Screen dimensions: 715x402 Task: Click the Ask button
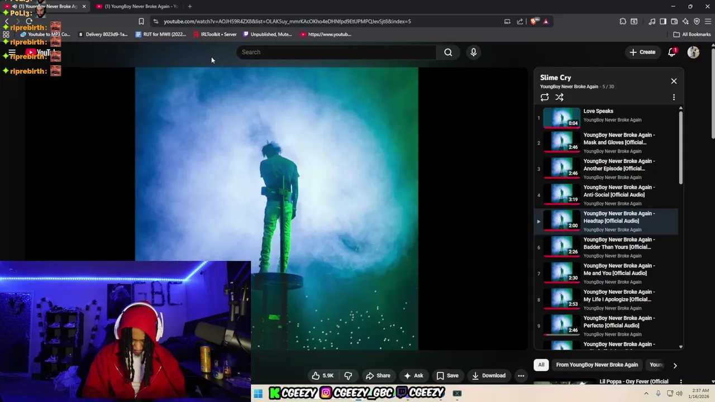coord(413,376)
